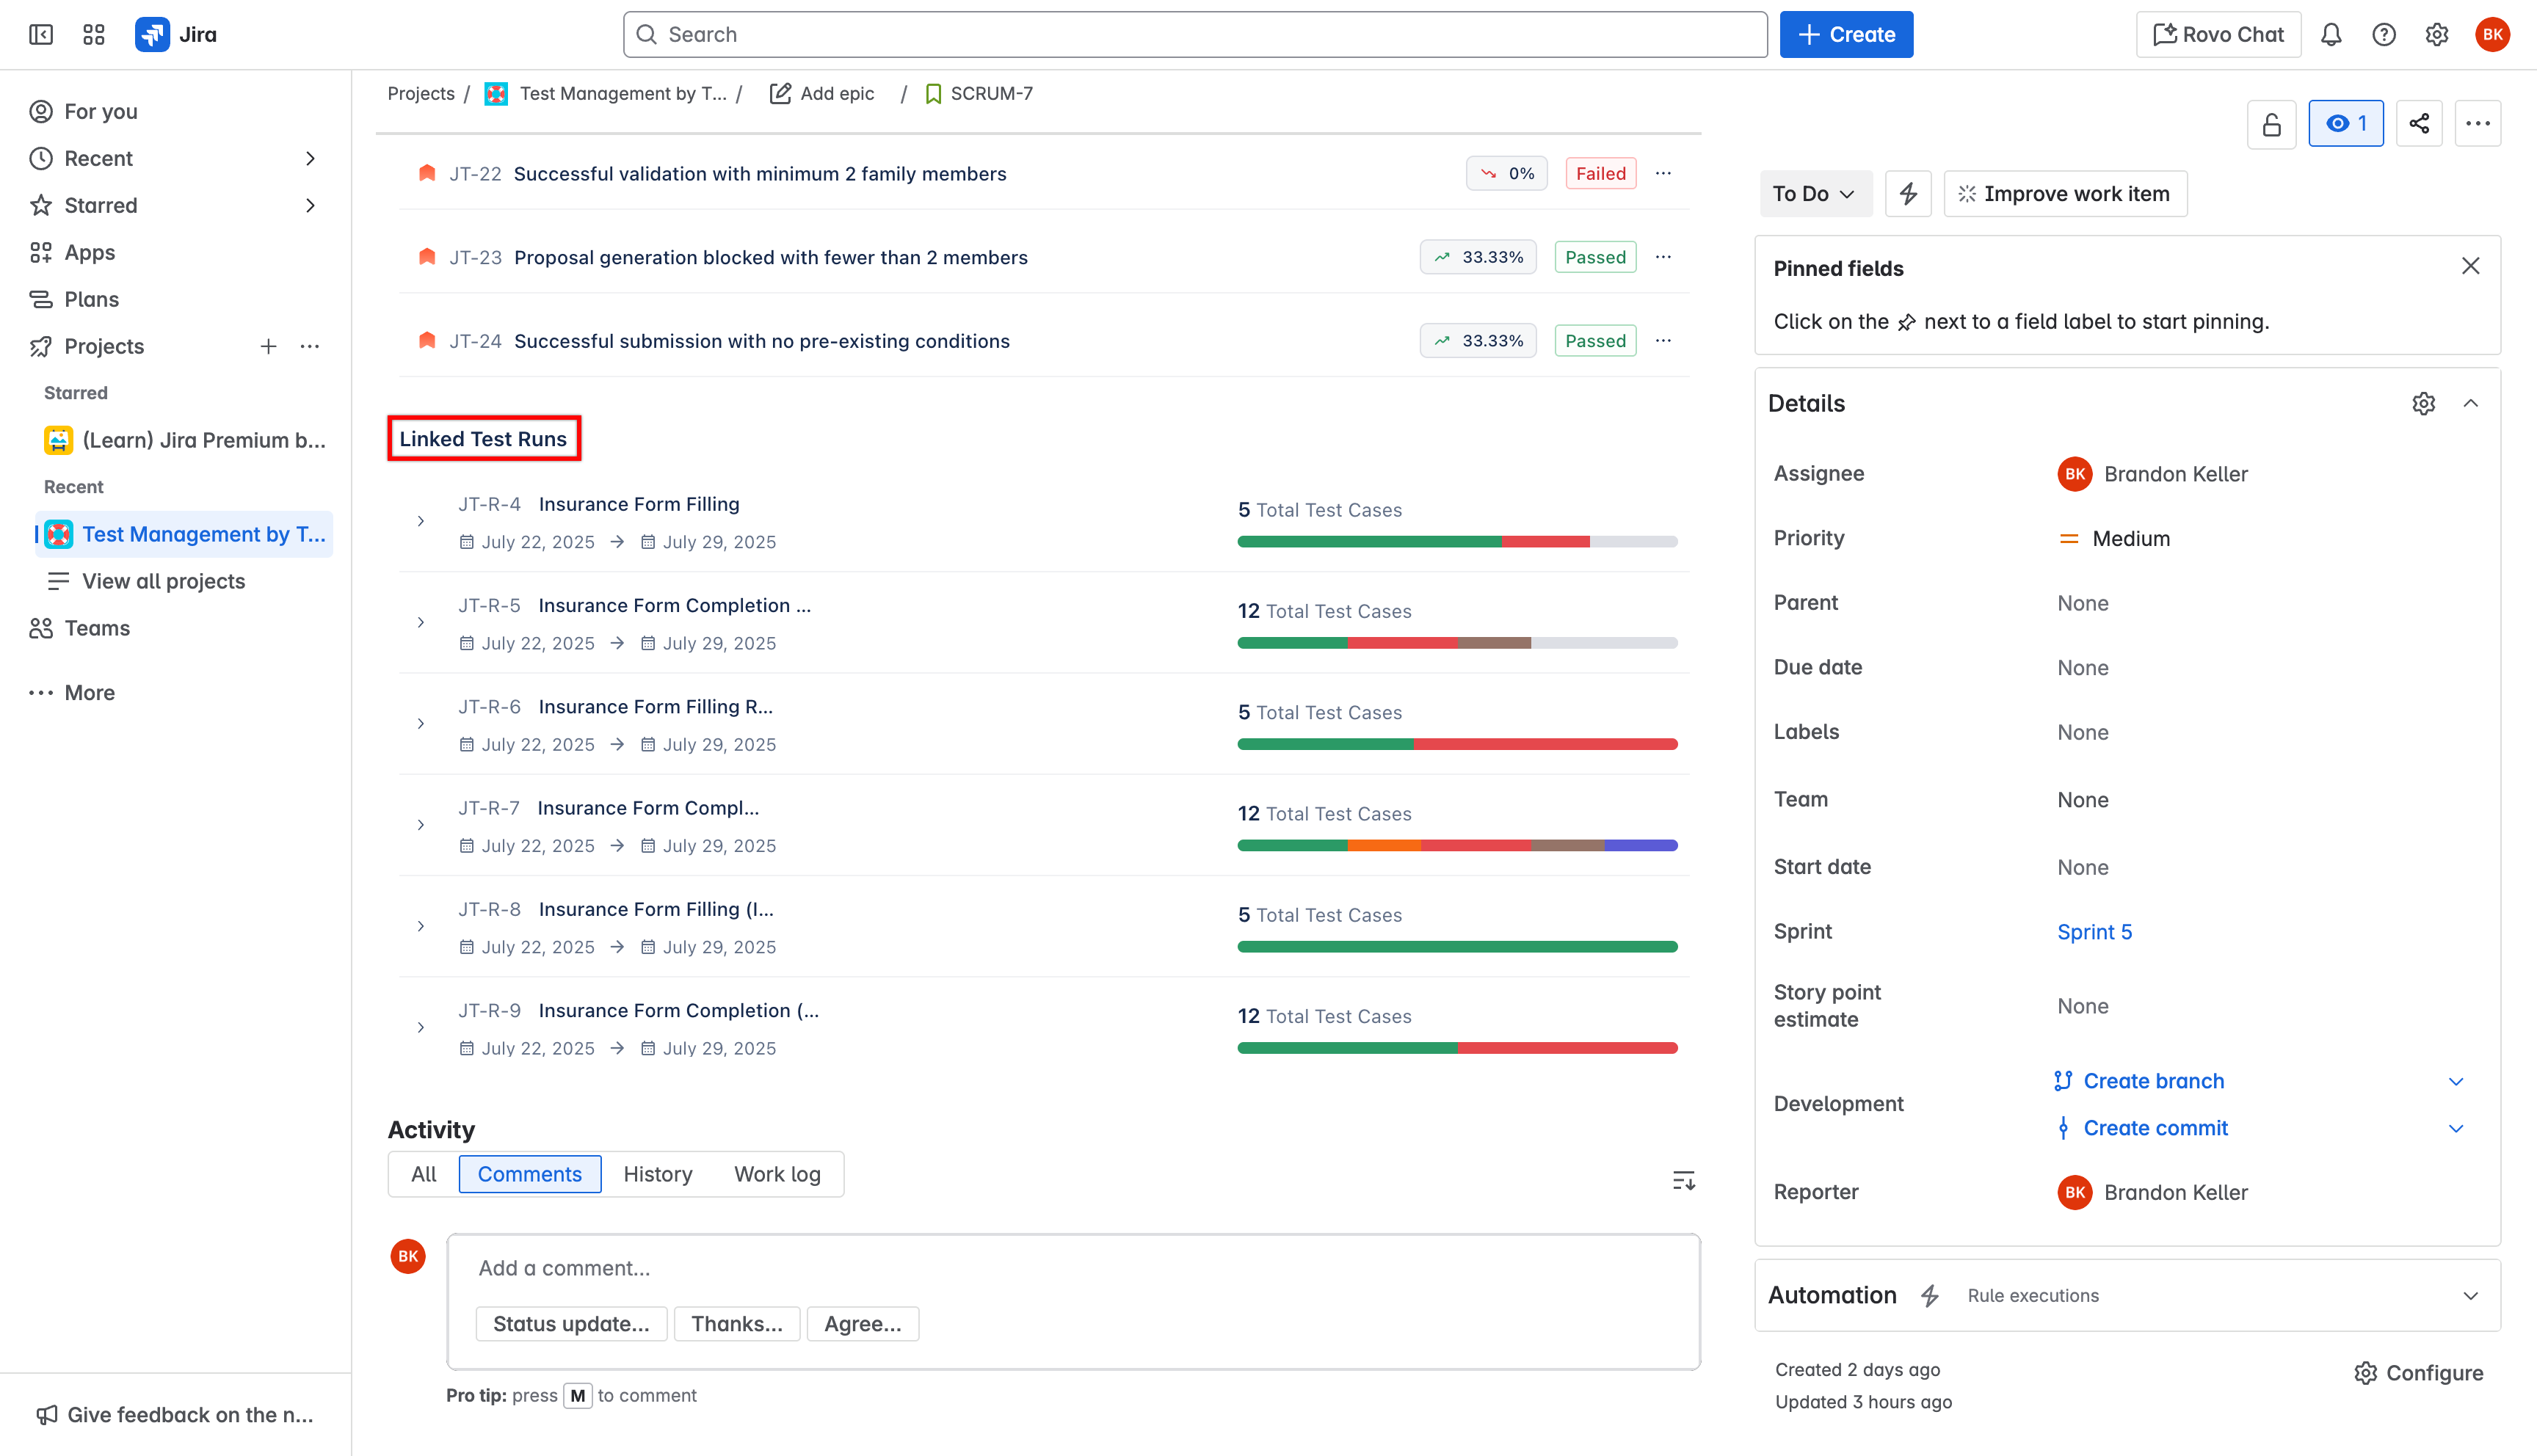2537x1456 pixels.
Task: Click the Add a comment field
Action: (x=1072, y=1269)
